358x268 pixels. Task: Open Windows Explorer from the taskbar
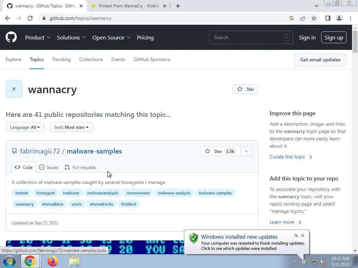[74, 262]
